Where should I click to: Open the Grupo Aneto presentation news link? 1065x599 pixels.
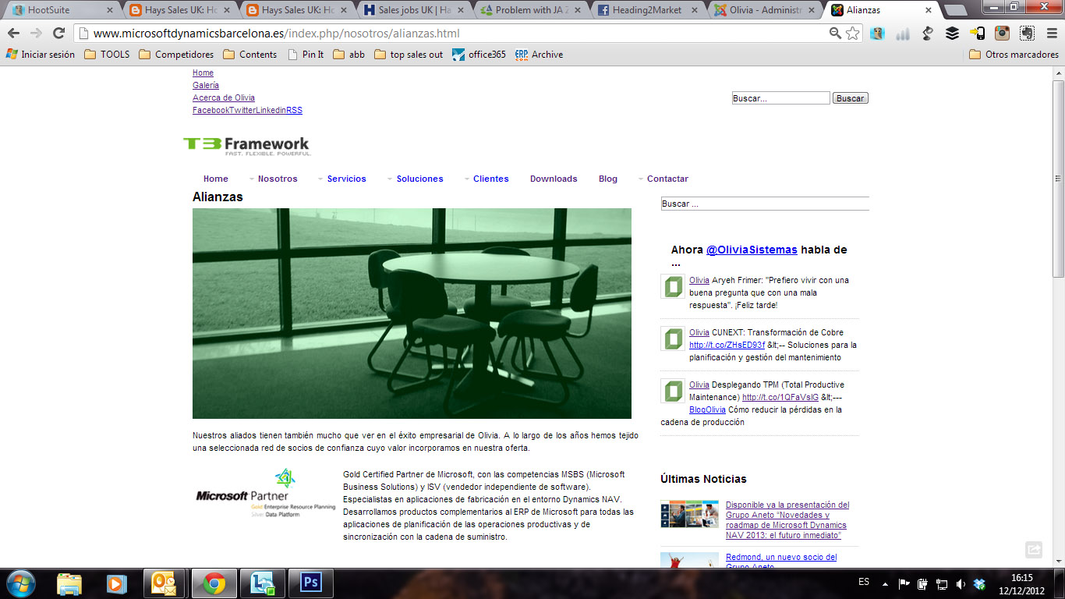787,520
